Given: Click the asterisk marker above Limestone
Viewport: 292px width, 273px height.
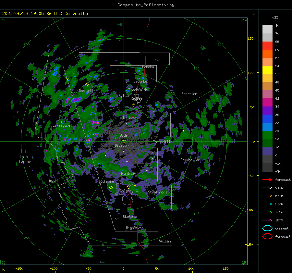Looking at the screenshot, I should point(61,122).
